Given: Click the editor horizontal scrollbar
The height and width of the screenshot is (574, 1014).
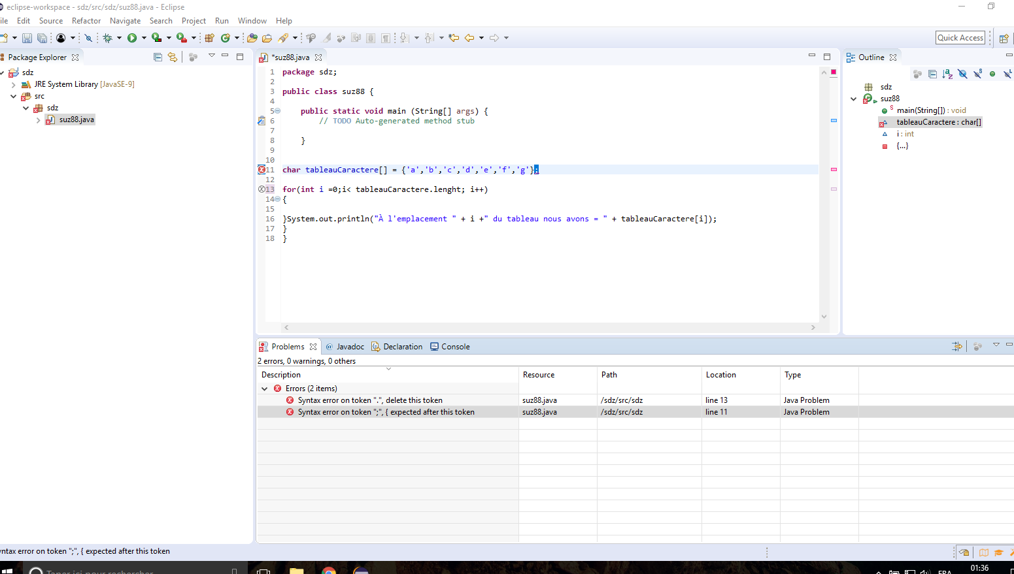Looking at the screenshot, I should pos(549,327).
